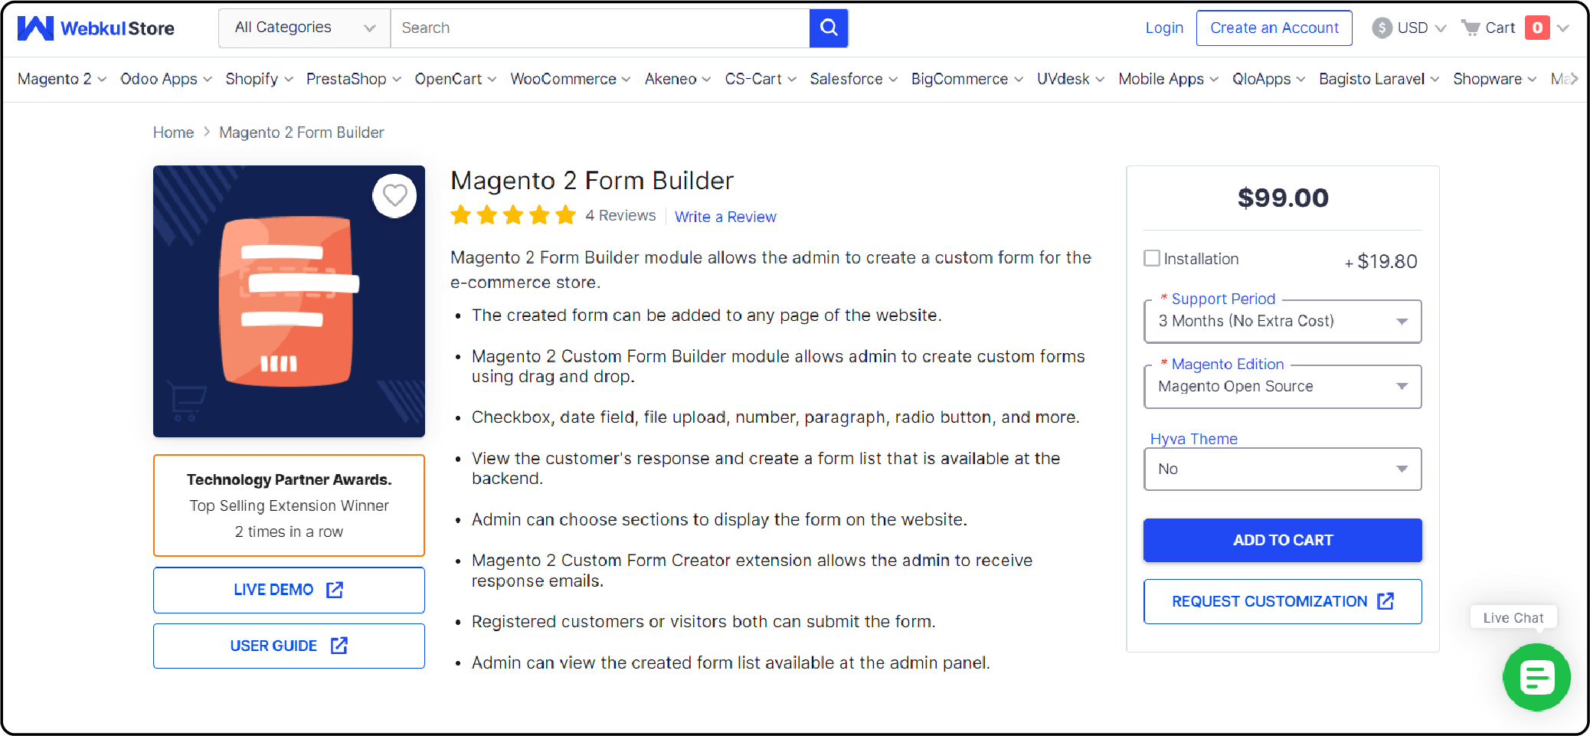Open the QloApps menu
This screenshot has height=736, width=1590.
tap(1269, 79)
